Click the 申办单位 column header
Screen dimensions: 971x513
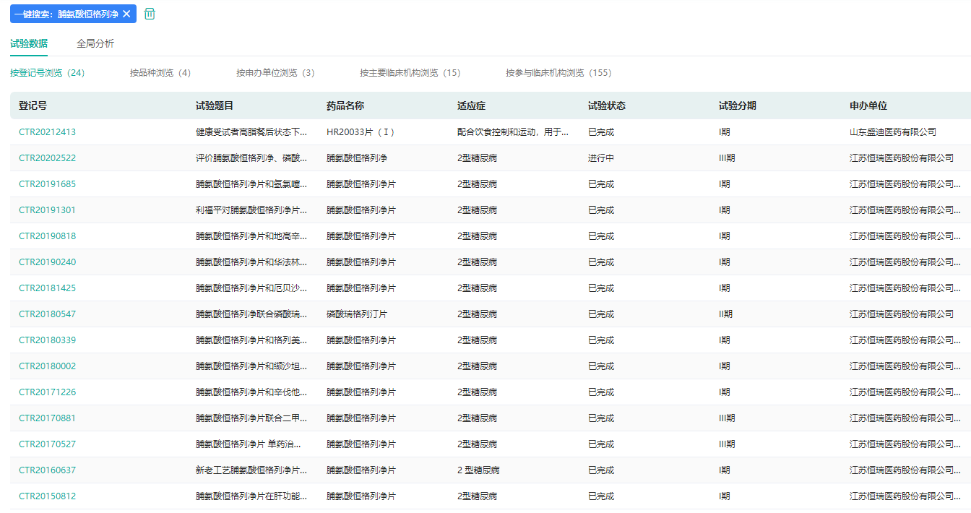pyautogui.click(x=868, y=105)
